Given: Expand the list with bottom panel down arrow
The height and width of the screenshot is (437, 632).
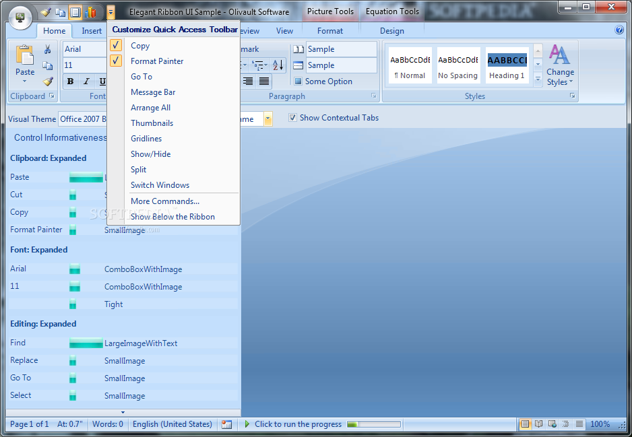Looking at the screenshot, I should (x=123, y=413).
